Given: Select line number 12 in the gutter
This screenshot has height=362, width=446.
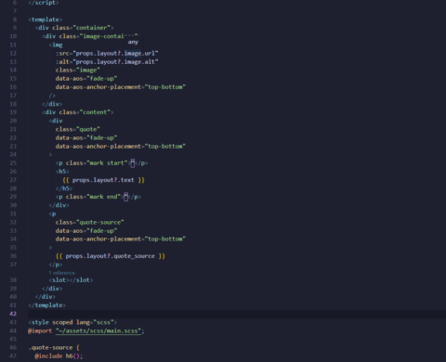Looking at the screenshot, I should point(13,53).
